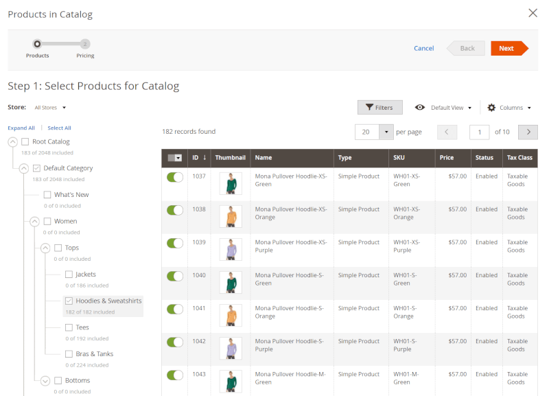Screen dimensions: 549x396
Task: Collapse the Root Catalog tree node
Action: (13, 142)
